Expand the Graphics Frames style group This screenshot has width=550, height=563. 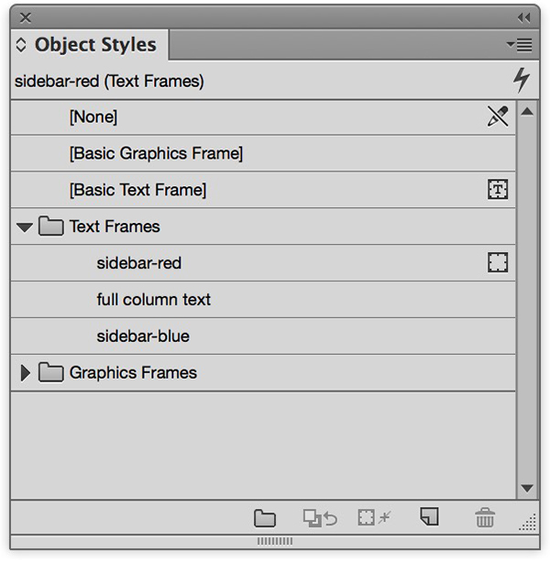[25, 372]
